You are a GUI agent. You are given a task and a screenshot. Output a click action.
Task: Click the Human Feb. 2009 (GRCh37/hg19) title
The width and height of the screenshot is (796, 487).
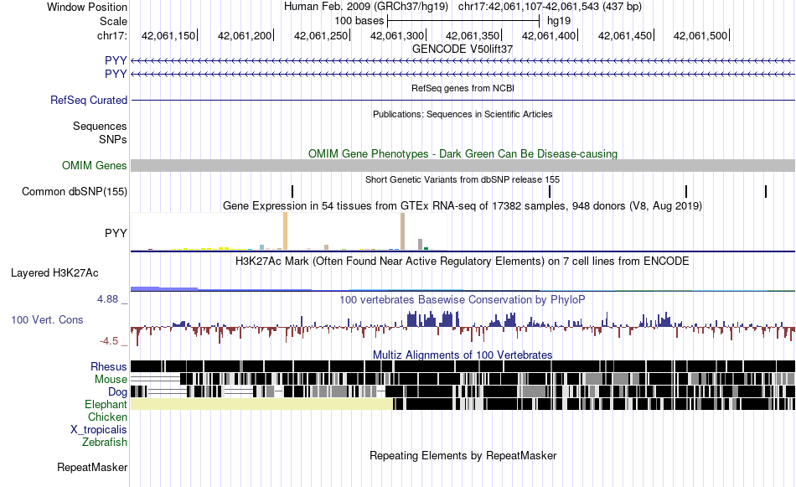[365, 7]
